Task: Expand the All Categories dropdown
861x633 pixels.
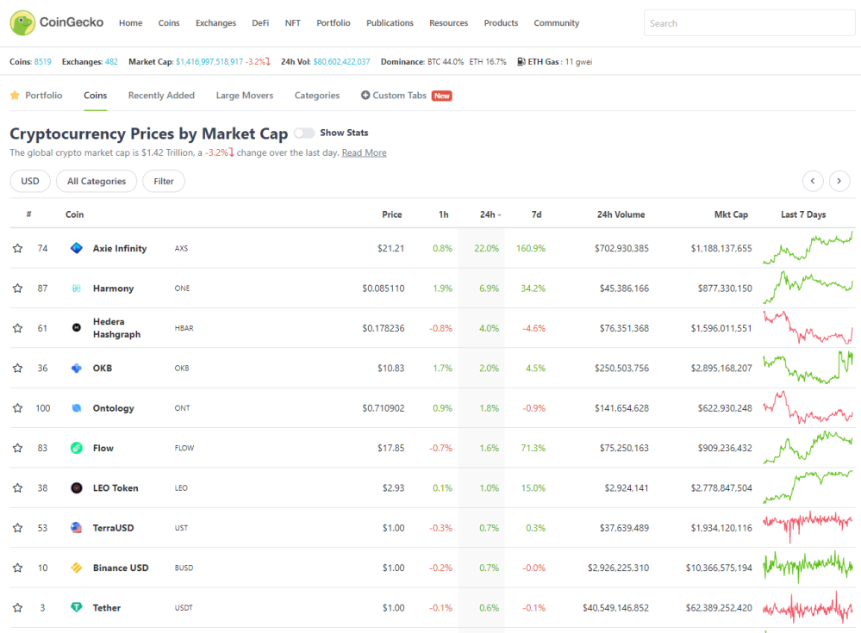Action: (97, 181)
